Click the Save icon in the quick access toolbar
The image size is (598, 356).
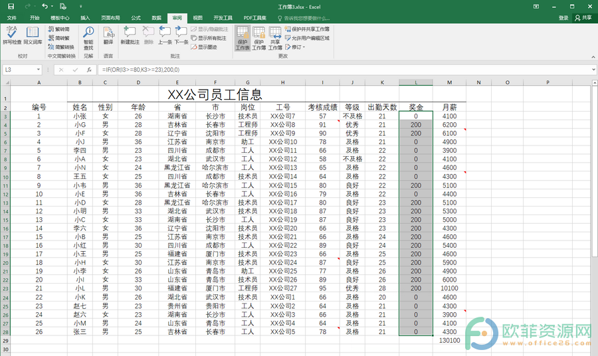point(11,7)
